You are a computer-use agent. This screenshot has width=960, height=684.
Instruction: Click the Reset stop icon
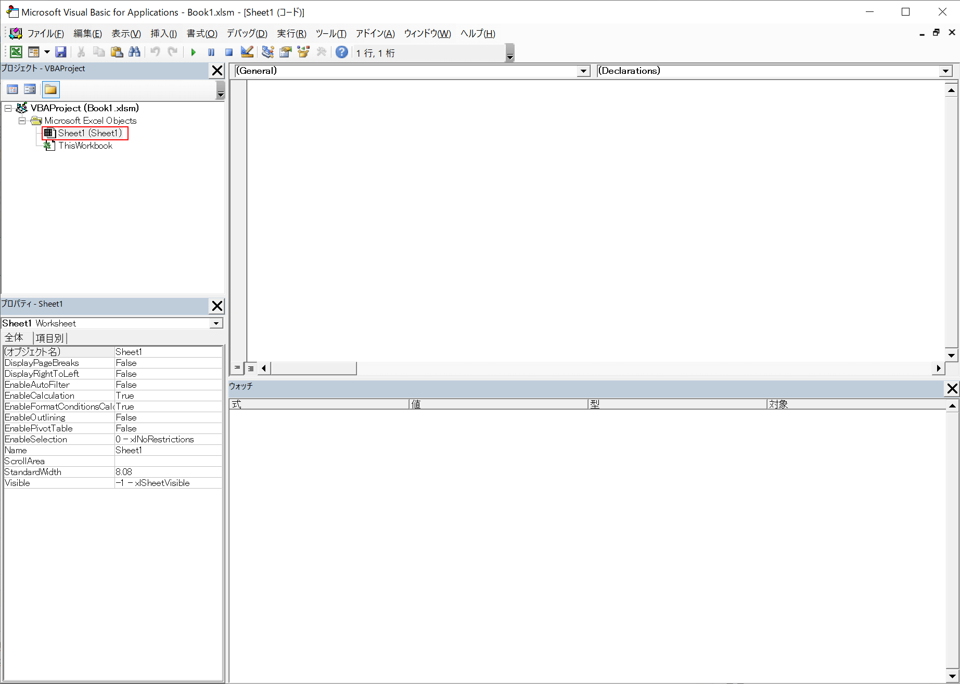coord(228,52)
